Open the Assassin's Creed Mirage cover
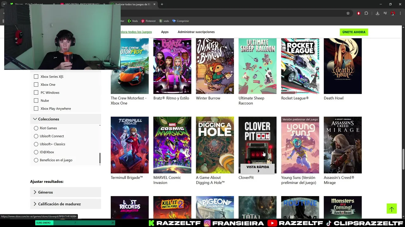405x227 pixels. [343, 145]
